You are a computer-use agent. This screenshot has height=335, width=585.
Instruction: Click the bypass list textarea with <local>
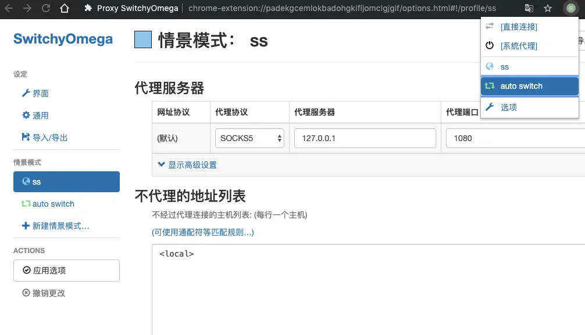(x=368, y=290)
